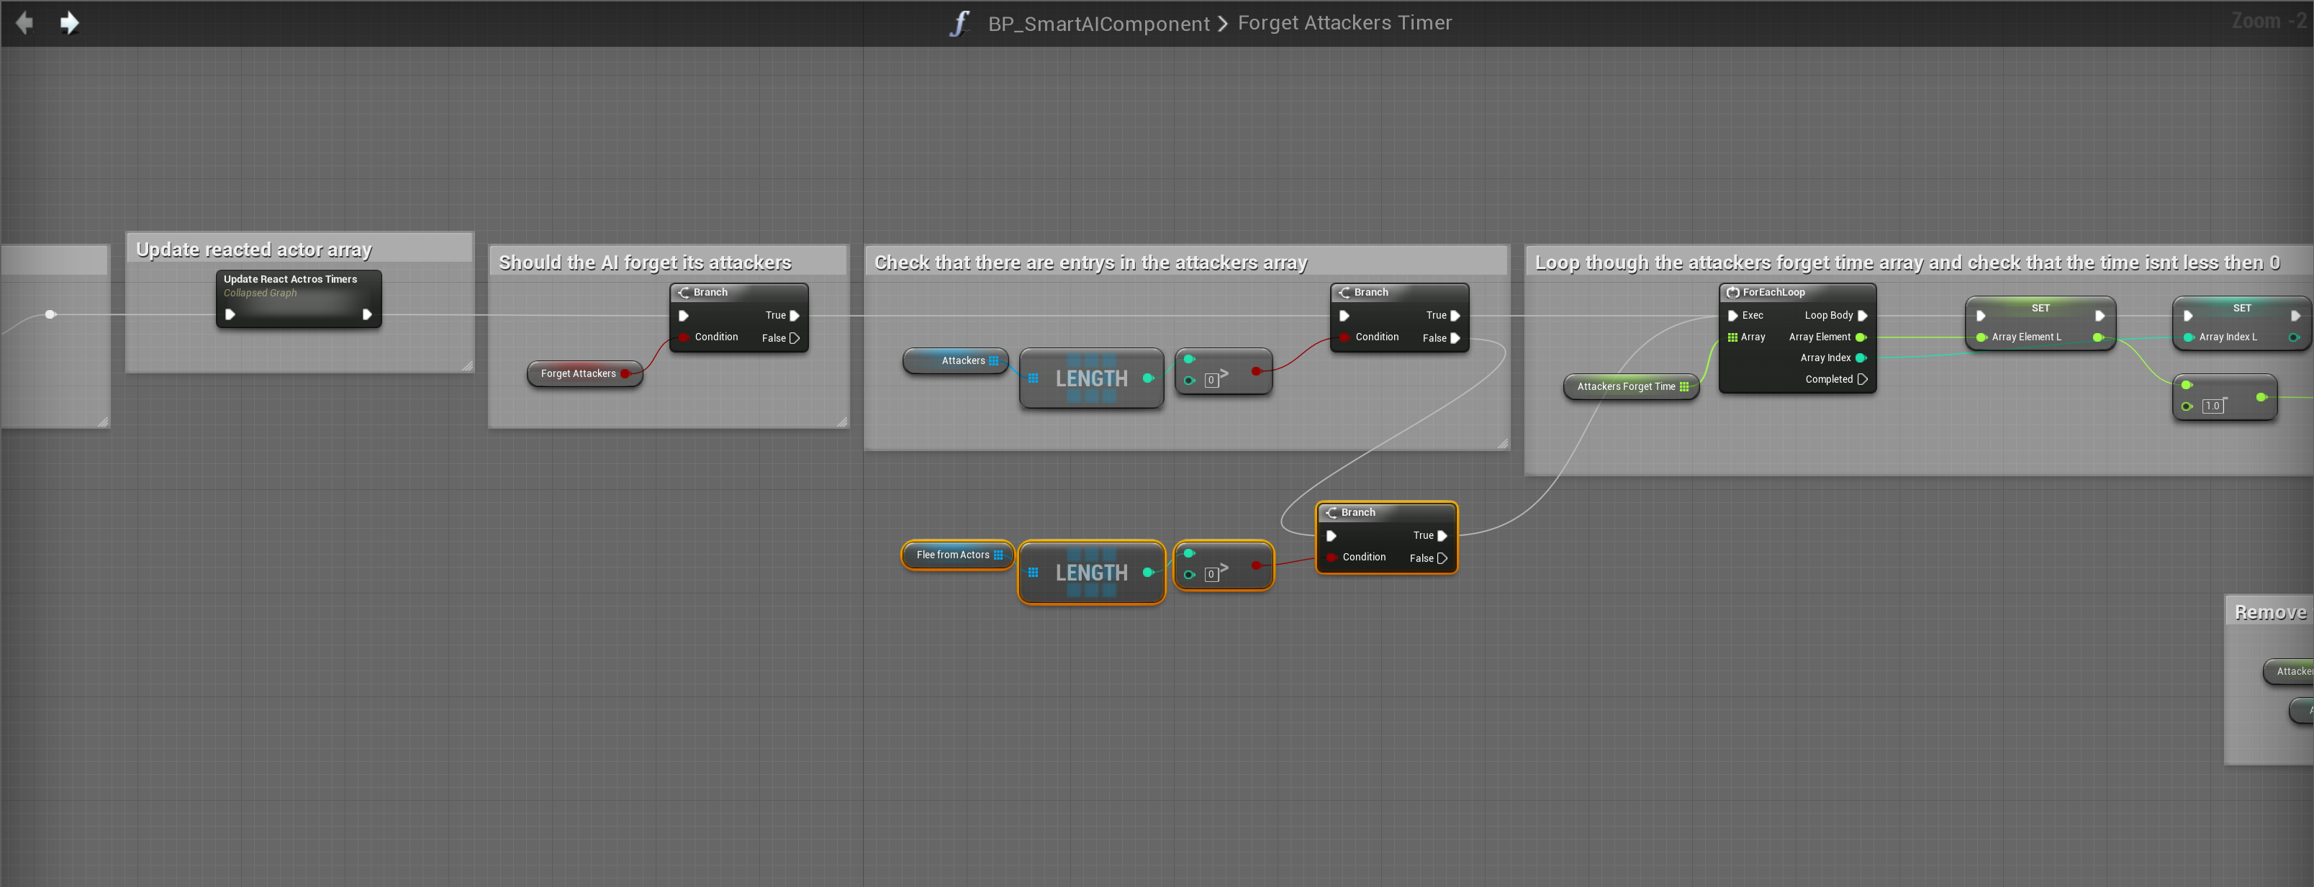Click the Completed execution pin on ForEachLoop
Screen dimensions: 2314x887
[x=1862, y=380]
